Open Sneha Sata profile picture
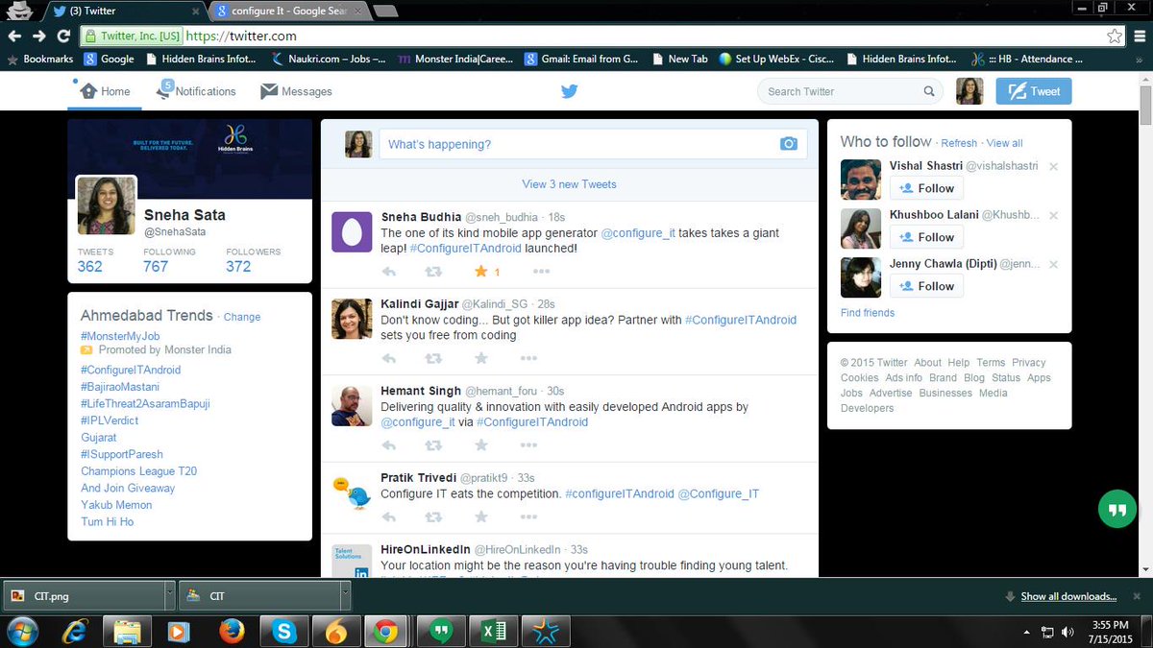Viewport: 1153px width, 648px height. (x=107, y=205)
